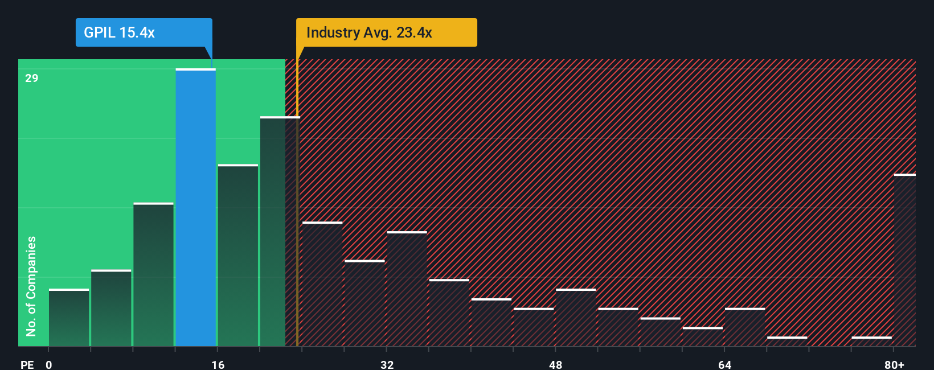Image resolution: width=934 pixels, height=370 pixels.
Task: Click the GPIL 15.4x label
Action: click(x=144, y=32)
